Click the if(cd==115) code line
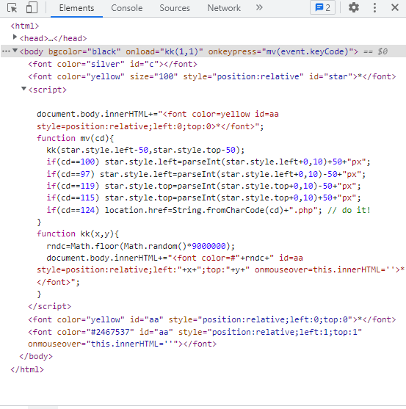Image resolution: width=406 pixels, height=409 pixels. click(x=203, y=198)
